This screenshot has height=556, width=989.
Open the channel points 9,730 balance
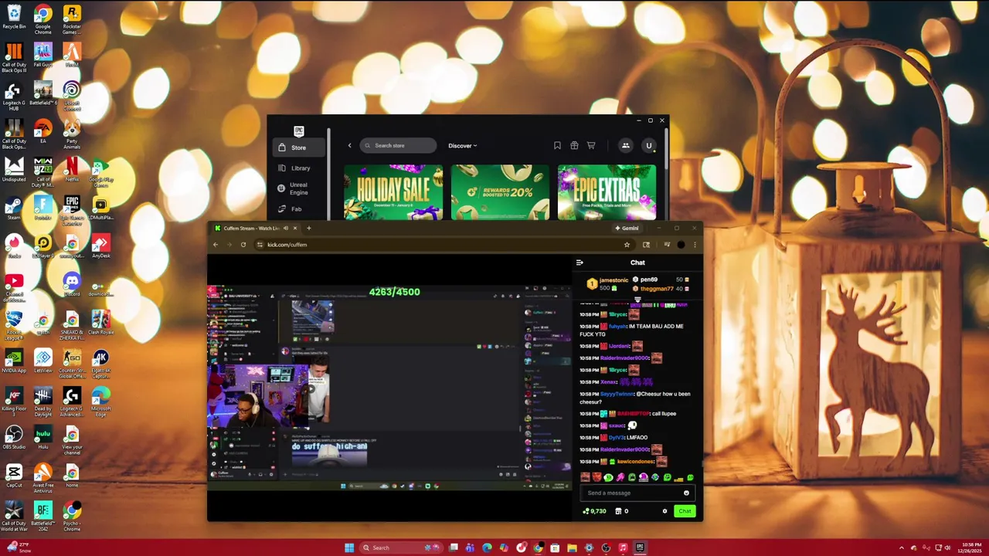click(x=594, y=511)
